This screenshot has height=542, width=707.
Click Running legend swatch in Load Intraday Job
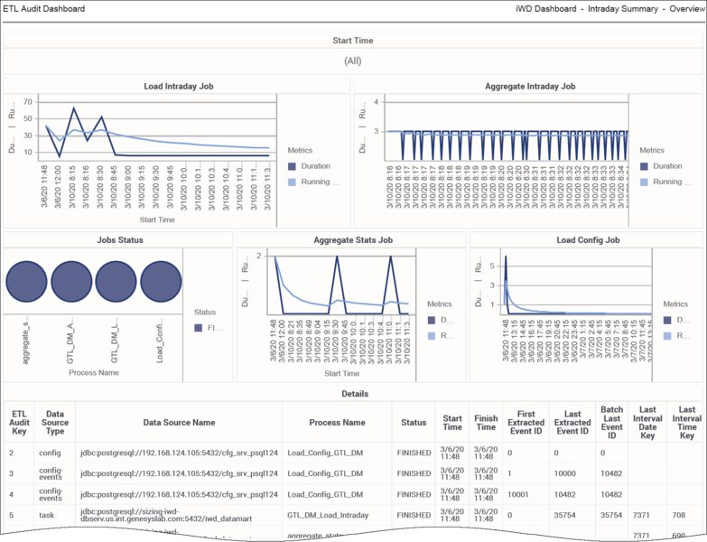[292, 182]
